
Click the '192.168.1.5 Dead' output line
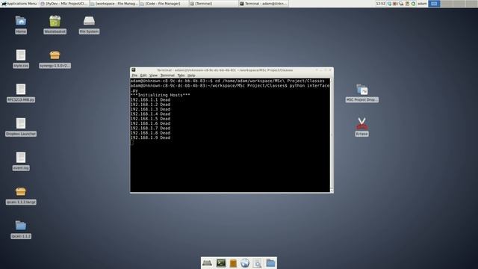pyautogui.click(x=150, y=119)
